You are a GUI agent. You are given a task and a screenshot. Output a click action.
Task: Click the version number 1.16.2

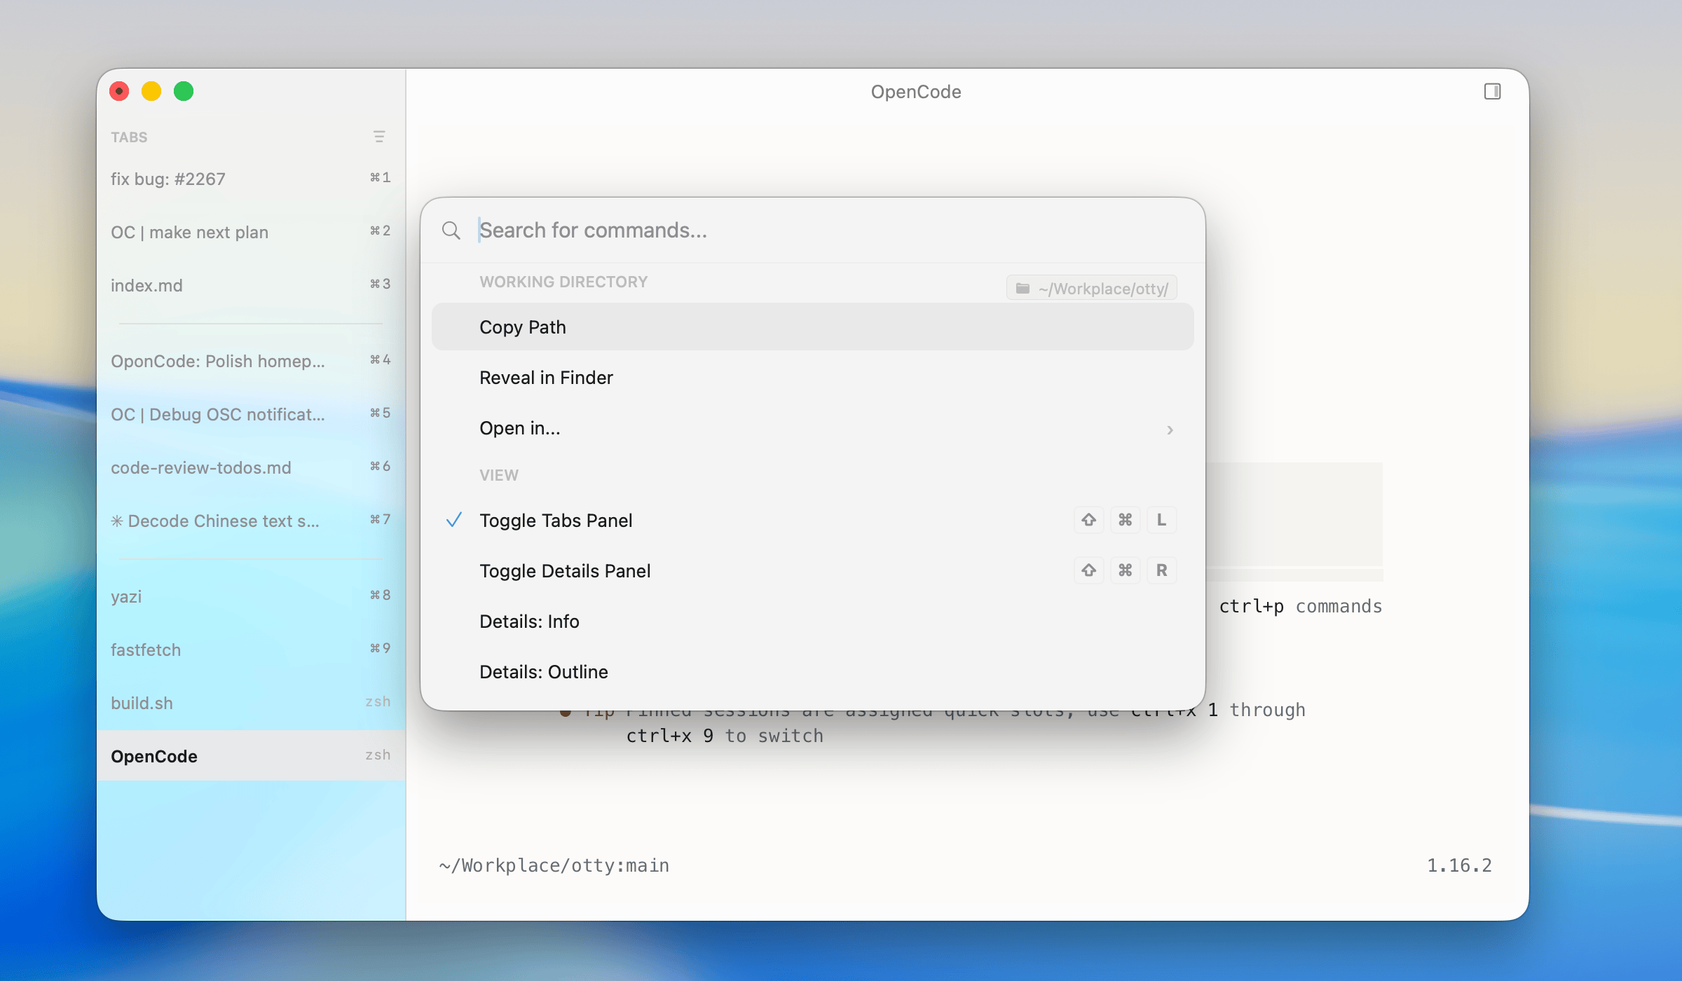[x=1459, y=865]
